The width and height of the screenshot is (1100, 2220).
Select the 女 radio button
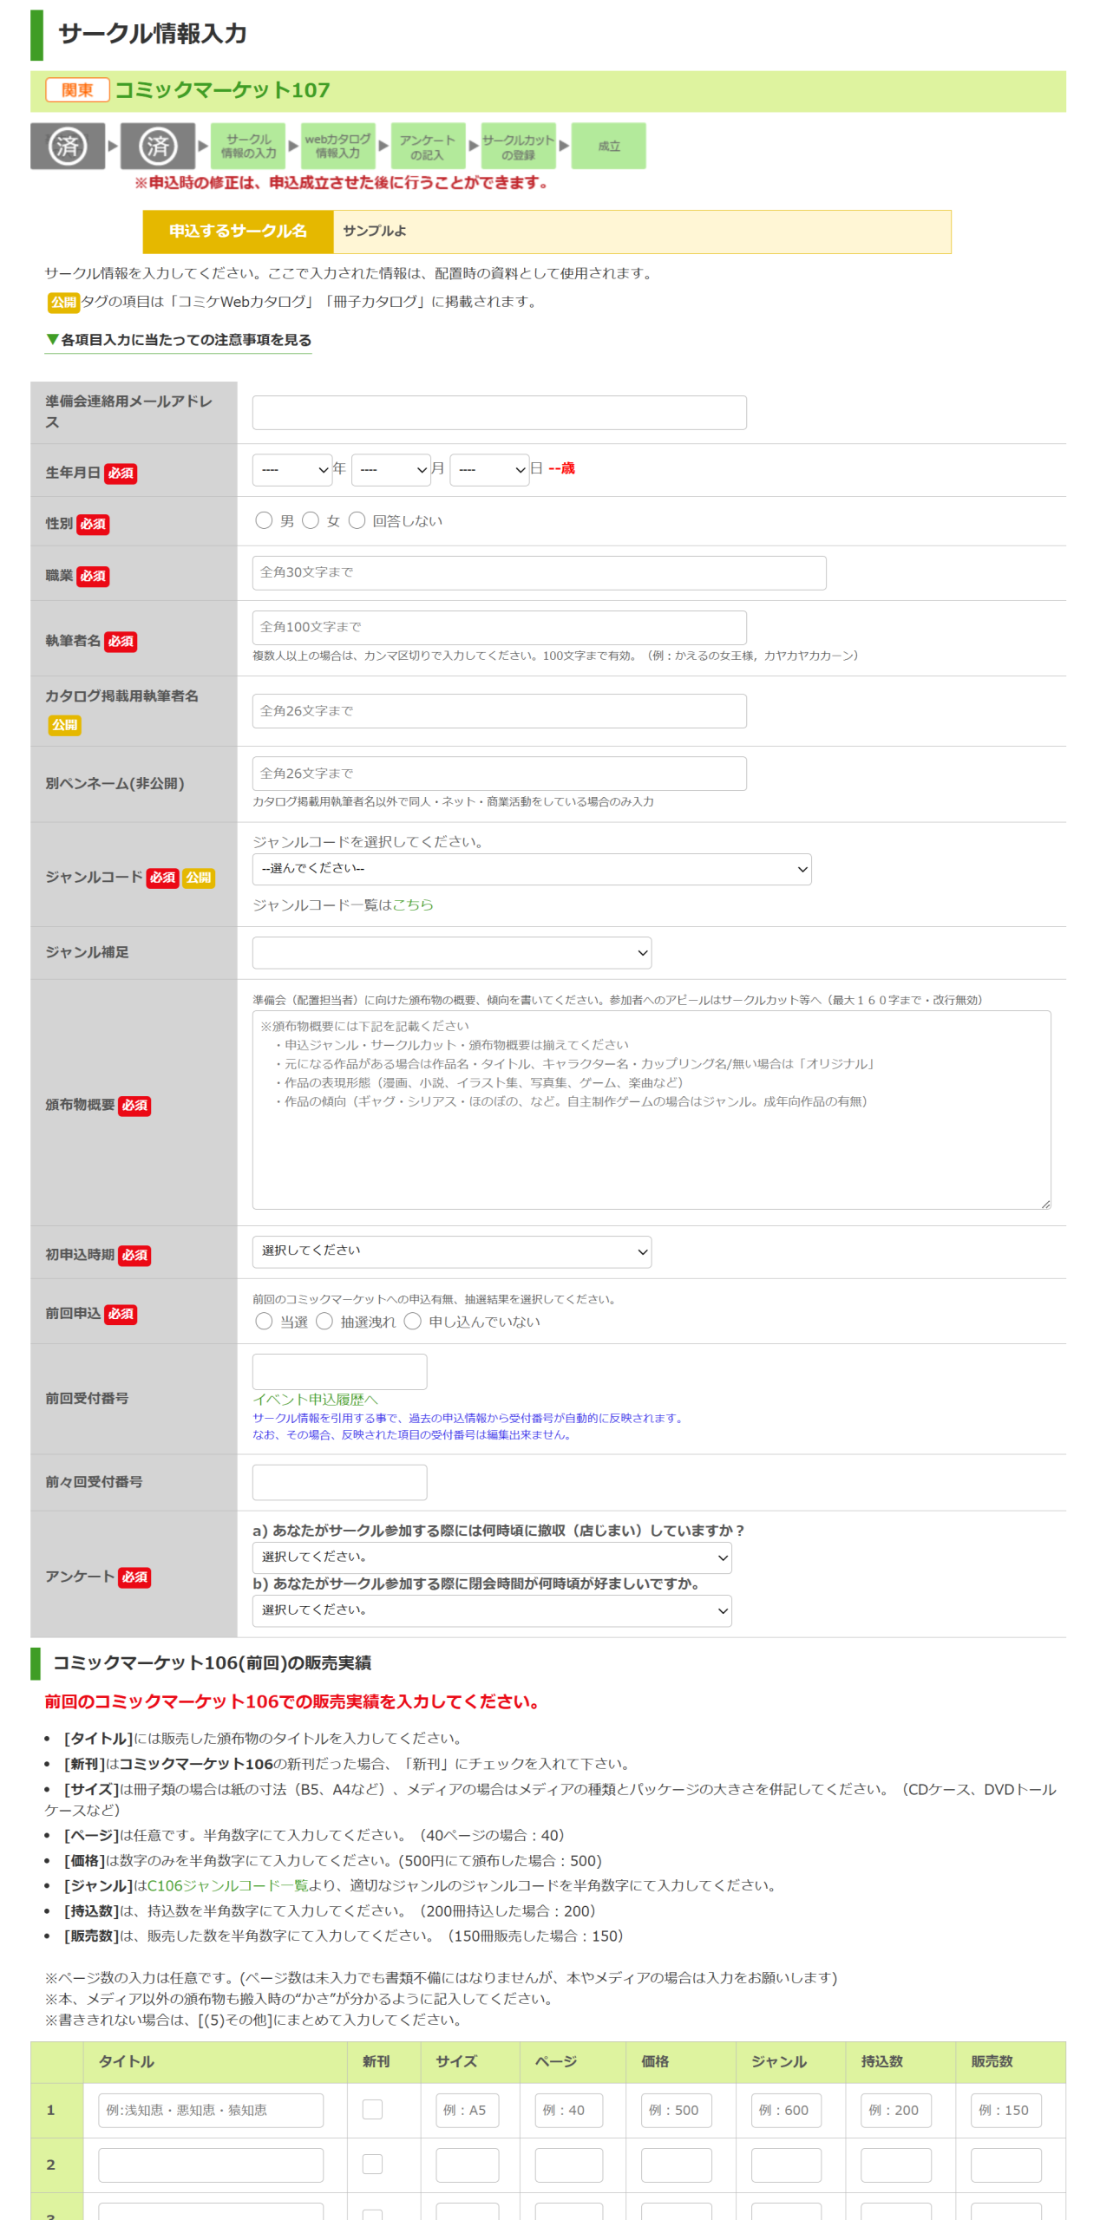tap(311, 520)
